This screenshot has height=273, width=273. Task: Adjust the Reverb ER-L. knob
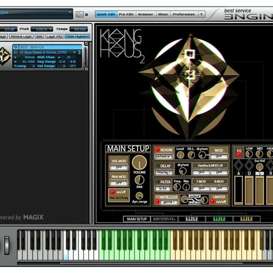click(x=191, y=155)
